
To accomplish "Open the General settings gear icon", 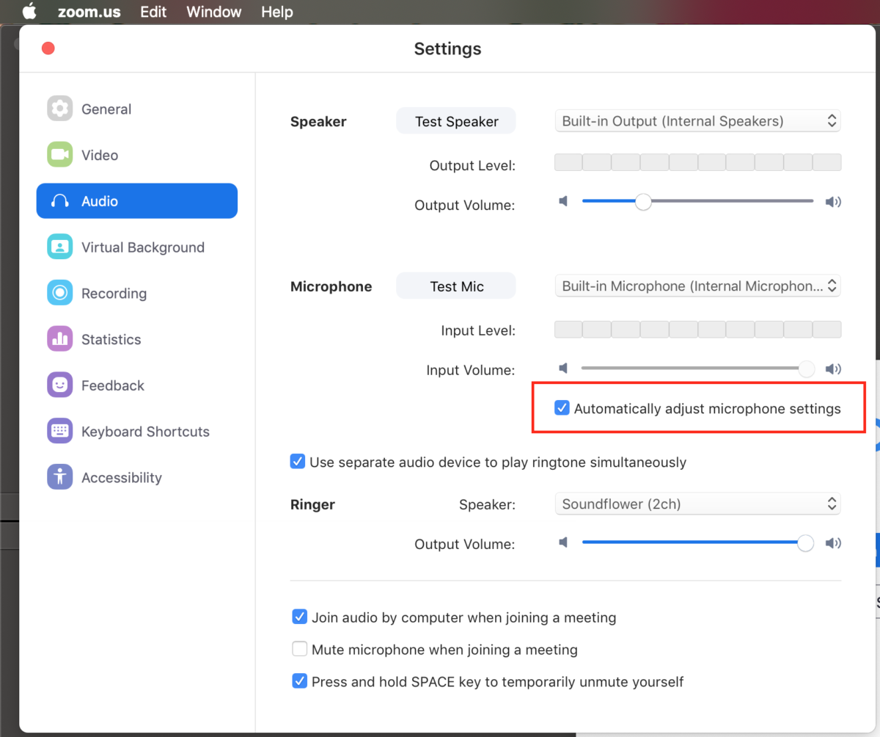I will tap(59, 109).
